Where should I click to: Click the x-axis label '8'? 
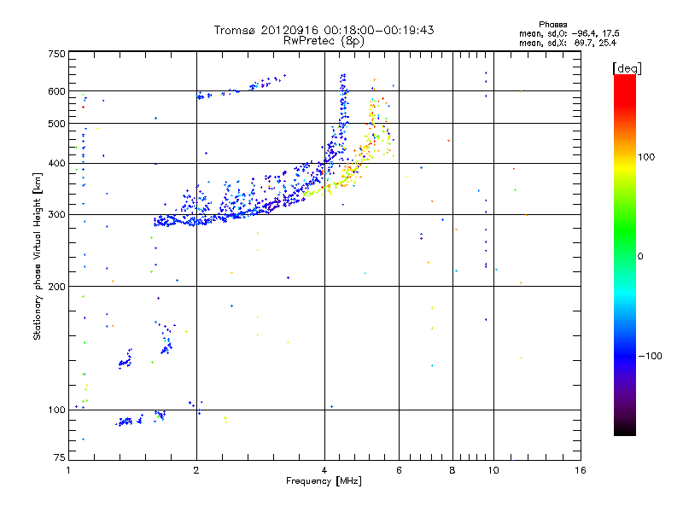pyautogui.click(x=452, y=470)
